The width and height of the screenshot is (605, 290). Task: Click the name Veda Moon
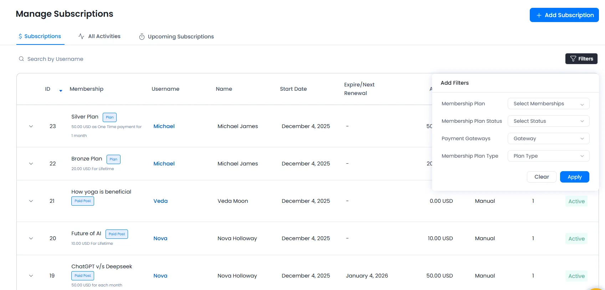point(233,201)
